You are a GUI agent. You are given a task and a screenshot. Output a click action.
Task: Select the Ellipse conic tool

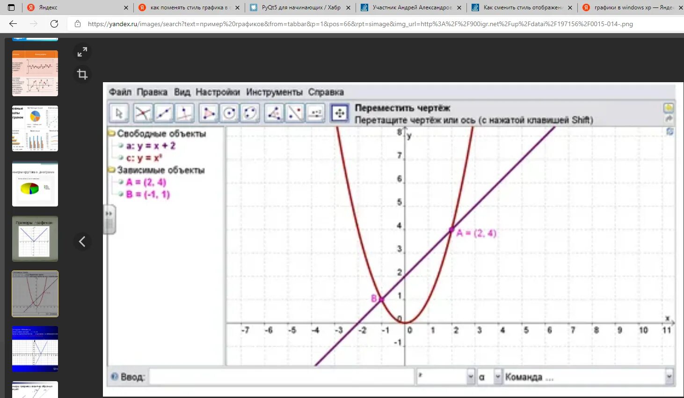tap(250, 113)
